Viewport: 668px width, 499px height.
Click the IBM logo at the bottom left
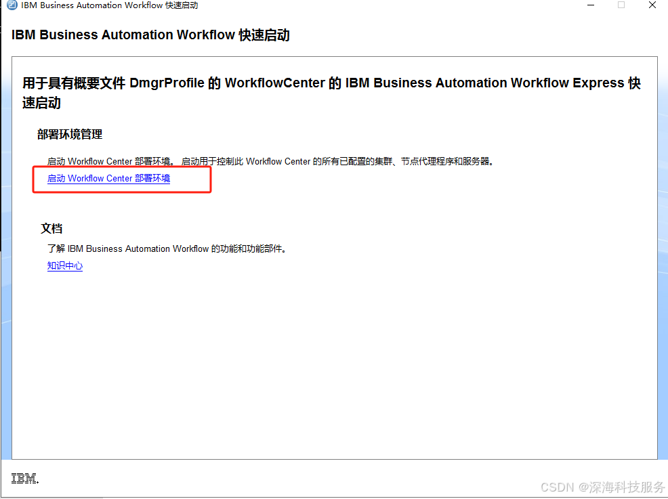pos(24,478)
